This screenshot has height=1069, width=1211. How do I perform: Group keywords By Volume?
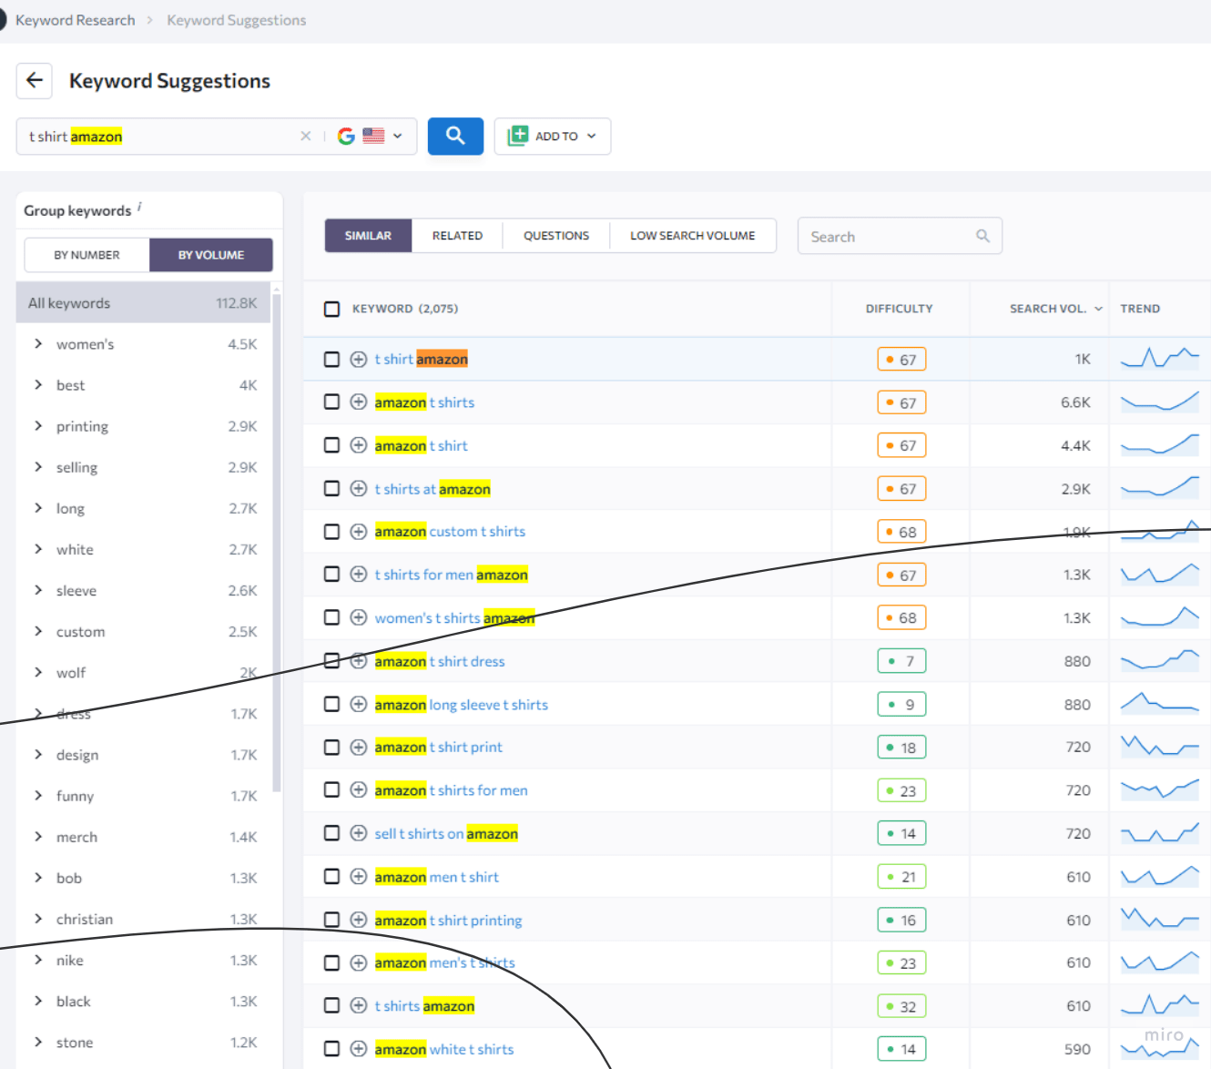tap(211, 255)
